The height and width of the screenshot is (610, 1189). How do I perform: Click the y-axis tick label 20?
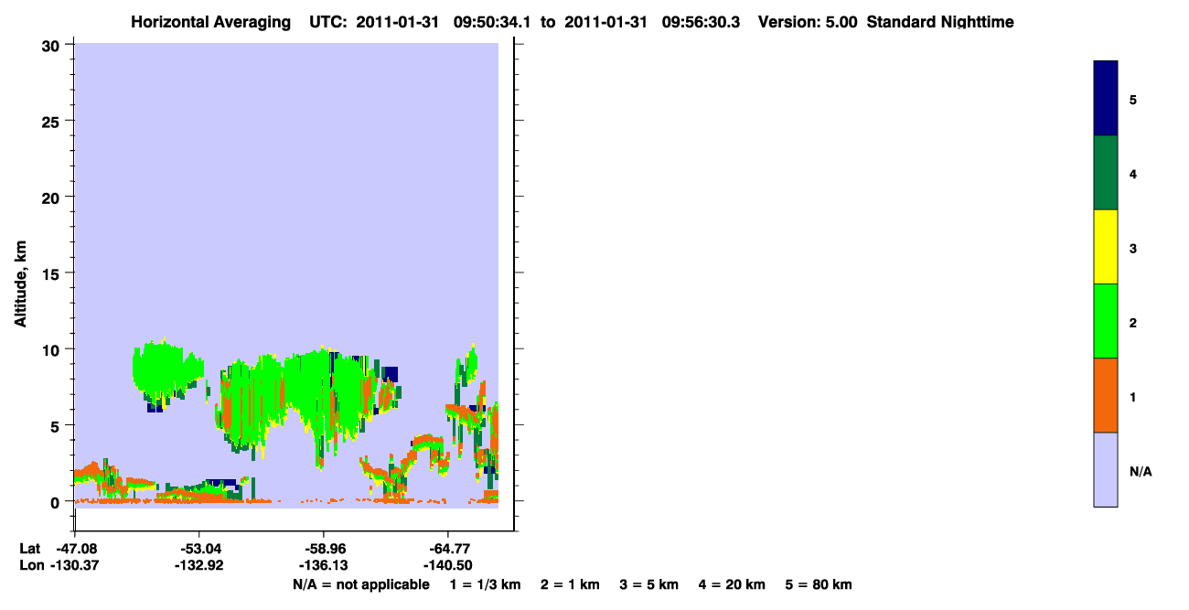point(52,197)
